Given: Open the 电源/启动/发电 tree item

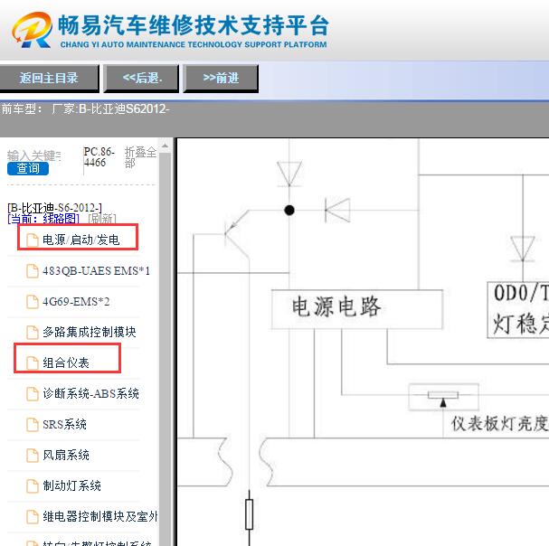Looking at the screenshot, I should point(81,240).
